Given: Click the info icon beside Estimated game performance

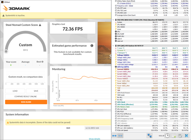Looking at the screenshot, I should pyautogui.click(x=92, y=46).
